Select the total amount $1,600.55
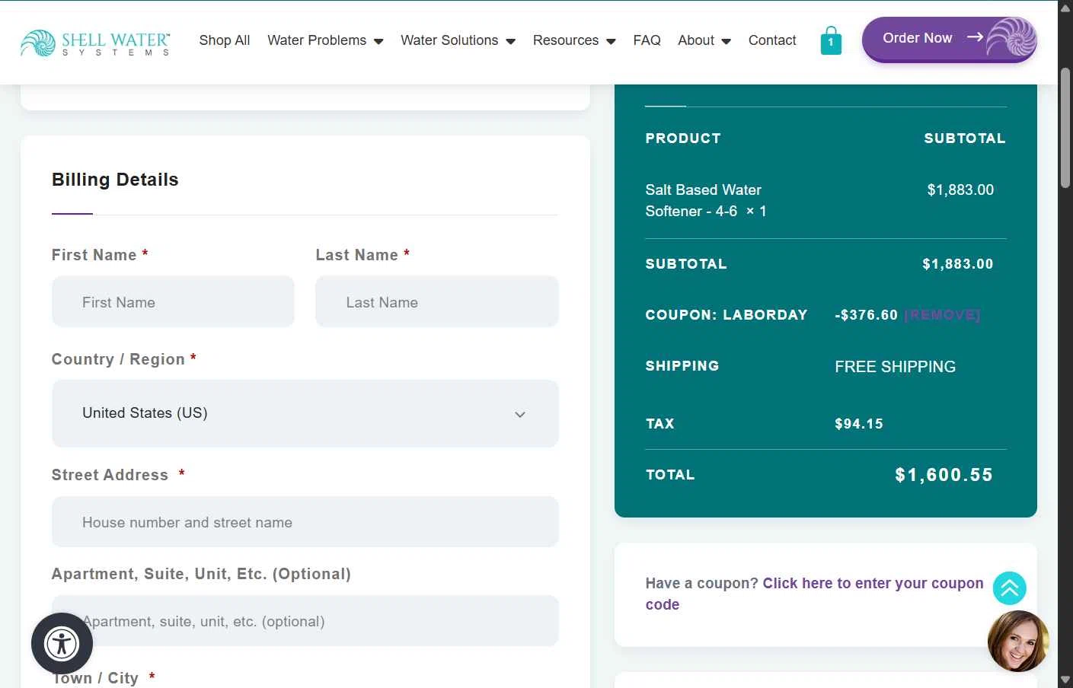Screen dimensions: 1073x688 (x=944, y=475)
